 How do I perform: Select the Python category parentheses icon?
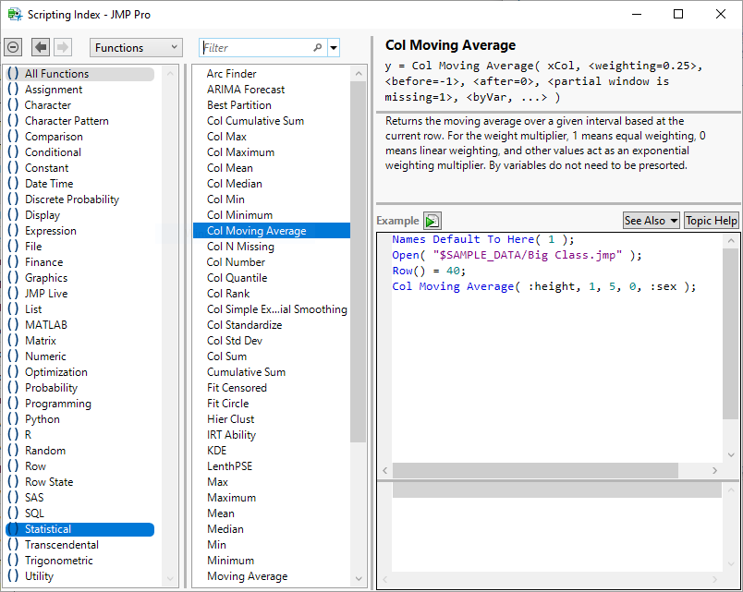(13, 419)
